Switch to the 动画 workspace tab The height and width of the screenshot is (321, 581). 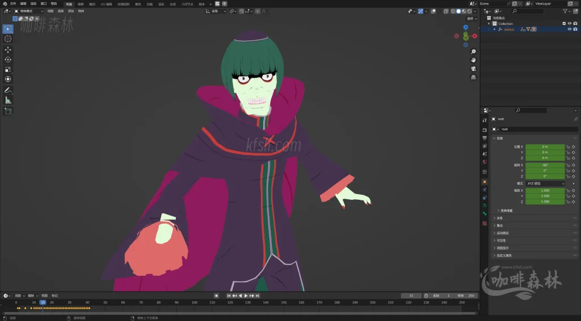(149, 4)
